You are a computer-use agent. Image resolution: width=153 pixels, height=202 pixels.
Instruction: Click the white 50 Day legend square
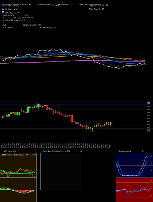(x=3, y=9)
